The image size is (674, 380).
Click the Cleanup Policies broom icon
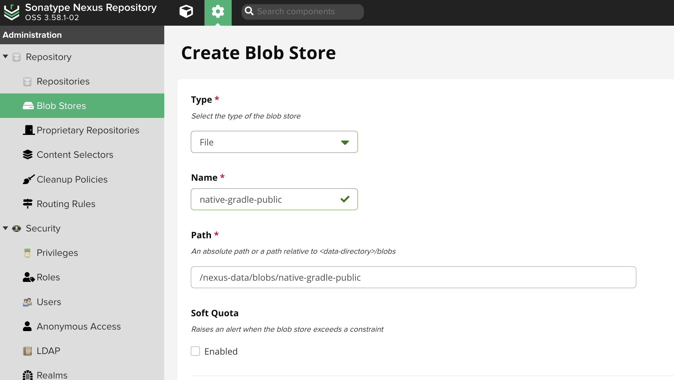coord(28,179)
